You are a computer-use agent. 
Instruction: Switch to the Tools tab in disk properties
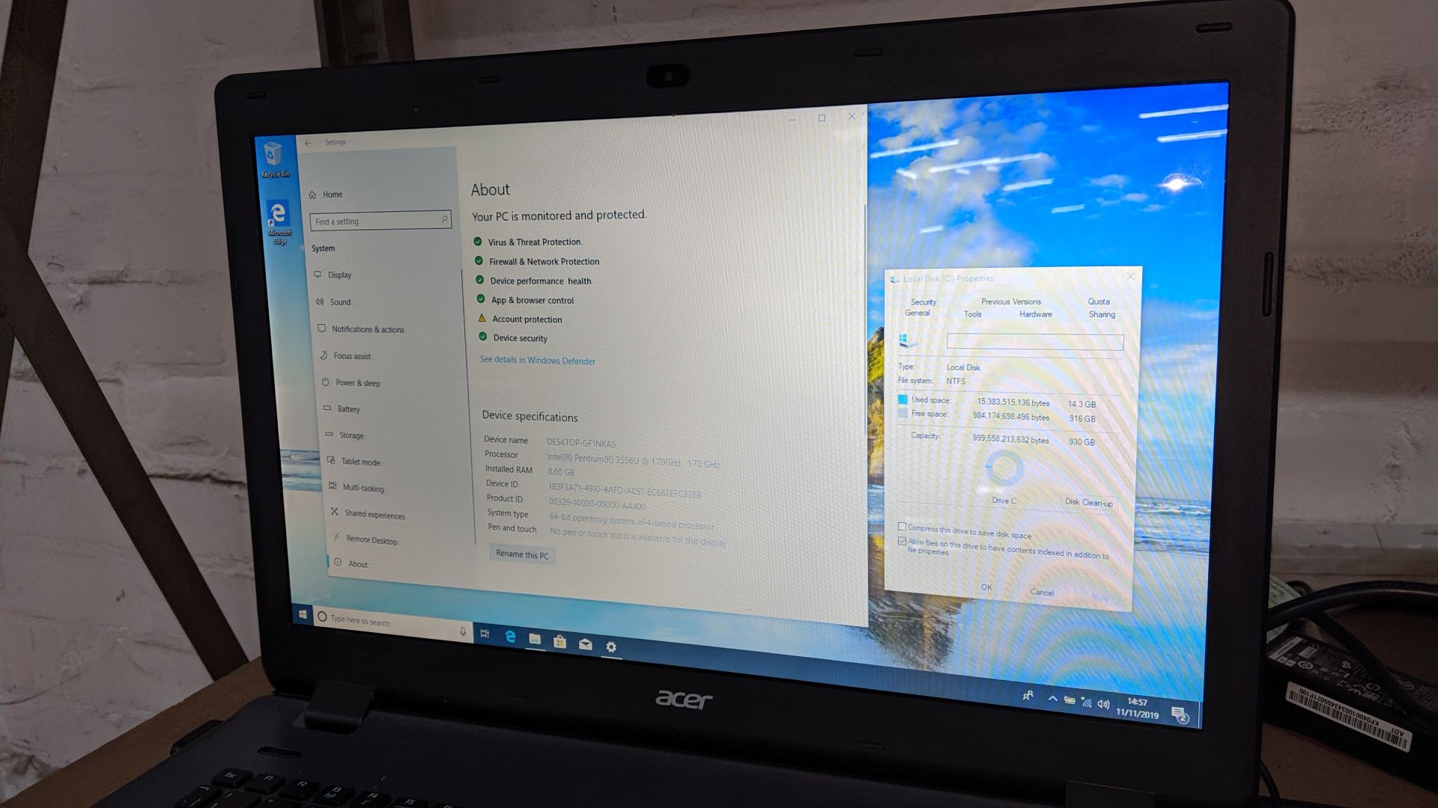pyautogui.click(x=972, y=313)
